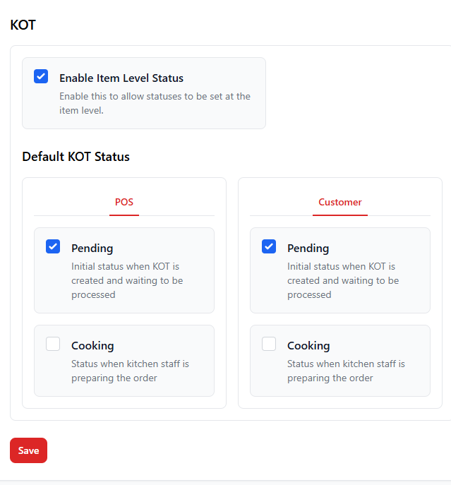Click the Cooking description text under Customer
The image size is (451, 485).
pyautogui.click(x=346, y=371)
